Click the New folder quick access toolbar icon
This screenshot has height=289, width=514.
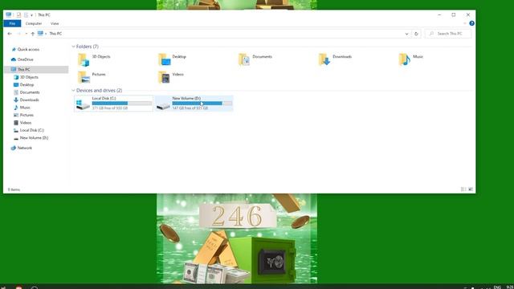(26, 14)
